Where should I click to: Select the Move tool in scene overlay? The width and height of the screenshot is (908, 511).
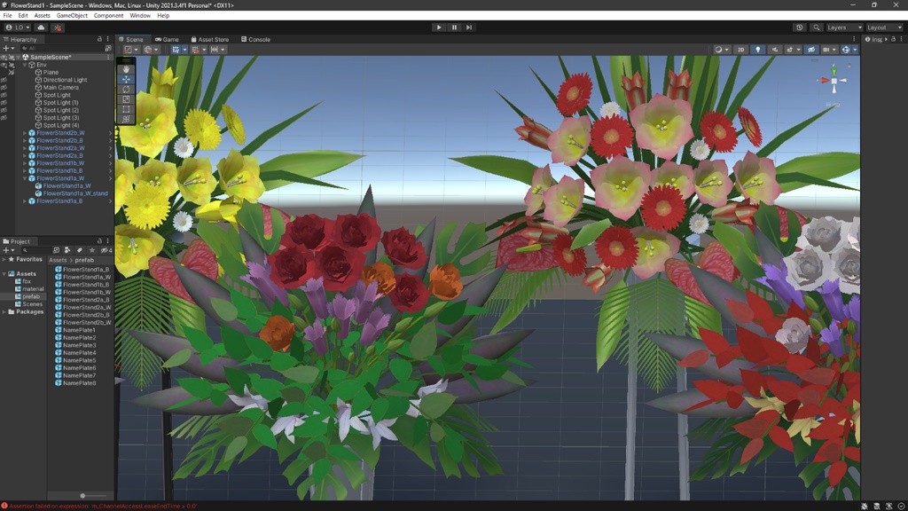[126, 79]
